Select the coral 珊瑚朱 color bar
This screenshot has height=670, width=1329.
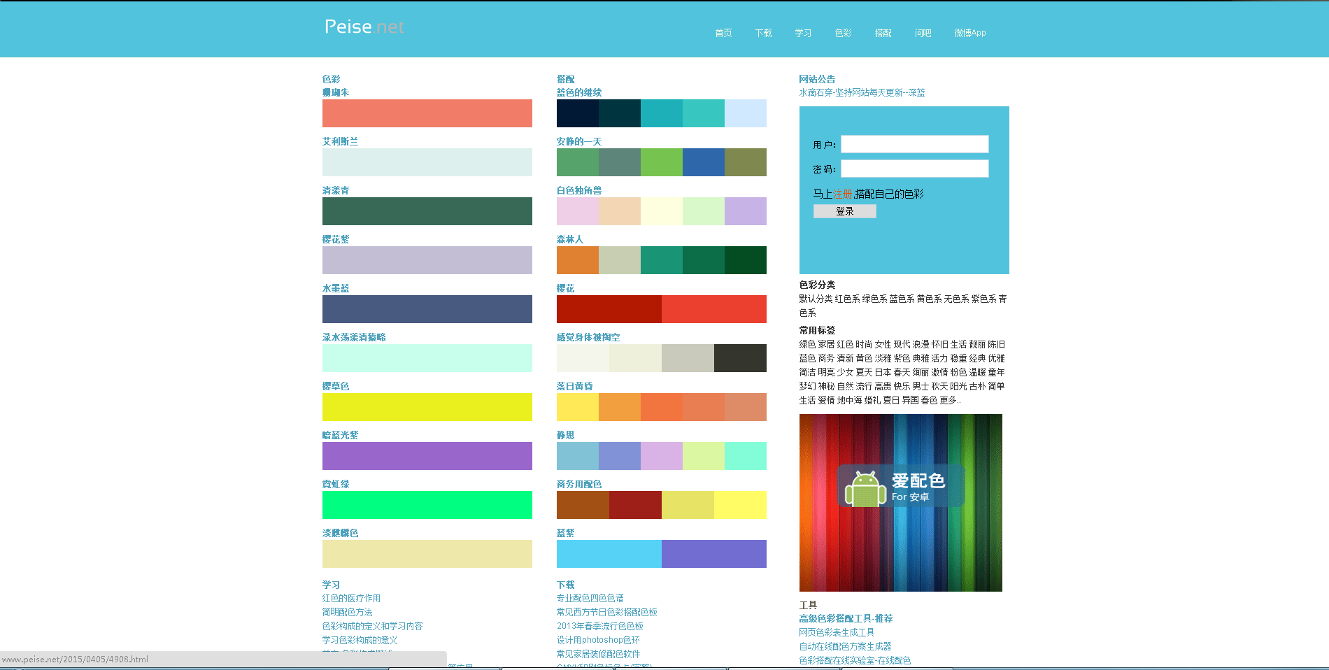tap(427, 113)
